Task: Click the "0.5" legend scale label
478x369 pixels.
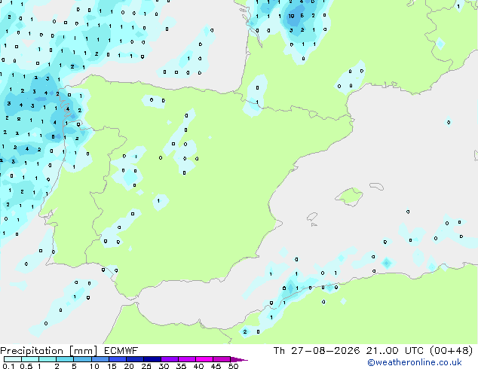Action: click(x=26, y=366)
